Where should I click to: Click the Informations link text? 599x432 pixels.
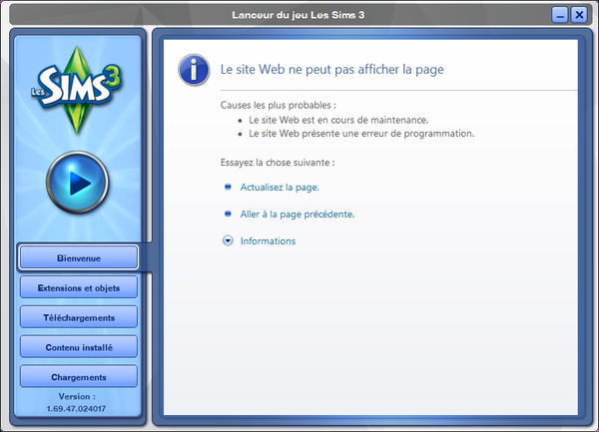click(x=268, y=241)
